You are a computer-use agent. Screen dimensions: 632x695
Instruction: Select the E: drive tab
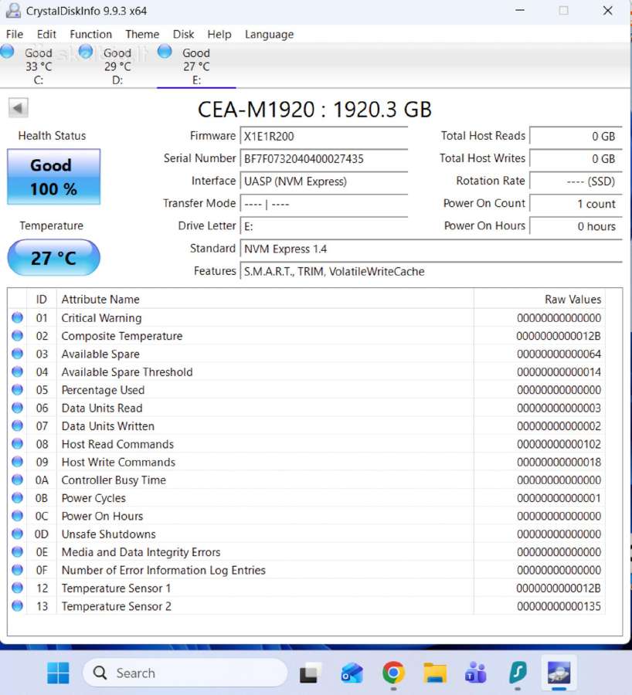click(196, 66)
